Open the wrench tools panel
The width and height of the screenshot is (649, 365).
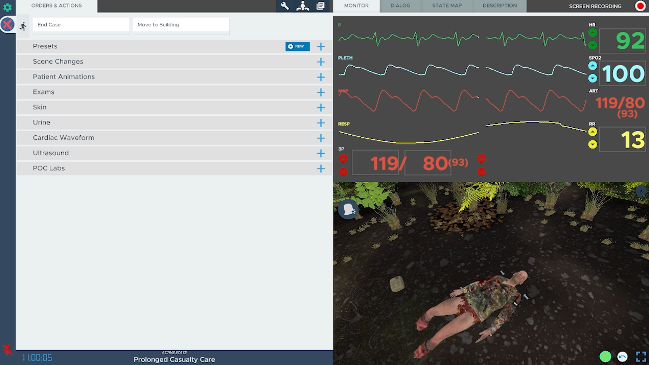tap(285, 6)
